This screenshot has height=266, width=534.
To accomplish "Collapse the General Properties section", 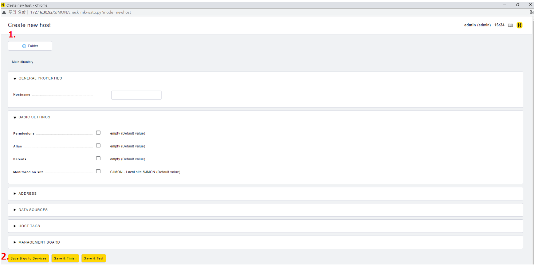I will (15, 79).
